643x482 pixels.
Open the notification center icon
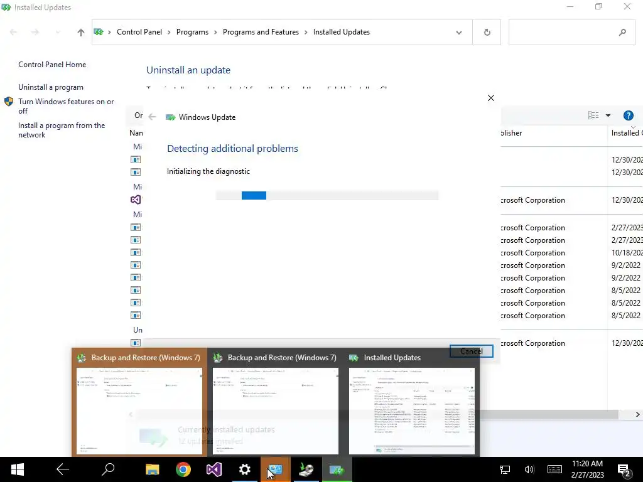624,471
